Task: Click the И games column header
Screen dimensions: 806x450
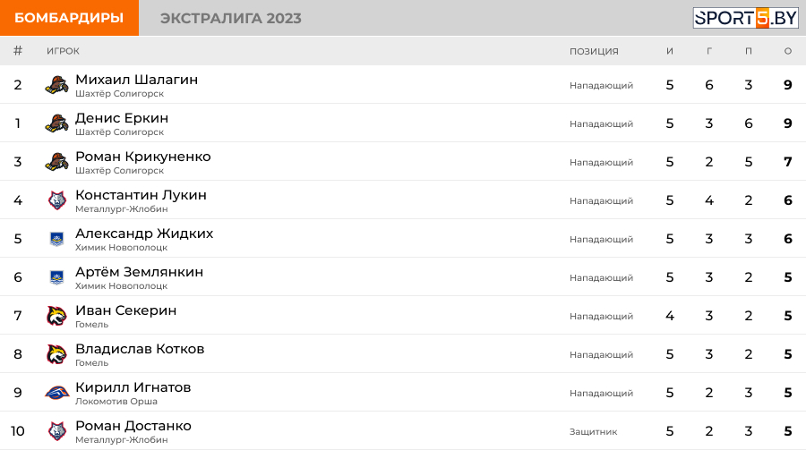Action: 670,51
